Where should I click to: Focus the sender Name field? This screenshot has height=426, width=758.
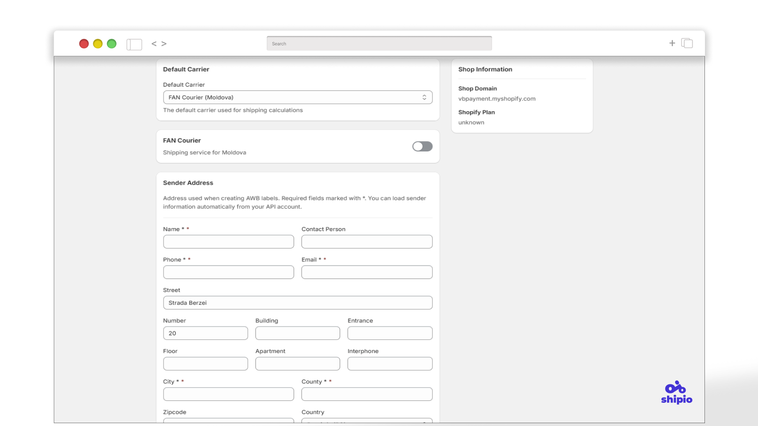[228, 242]
